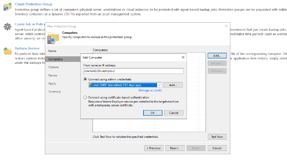This screenshot has width=287, height=165.
Task: Click the Create Protection Group icon
Action: (8, 6)
